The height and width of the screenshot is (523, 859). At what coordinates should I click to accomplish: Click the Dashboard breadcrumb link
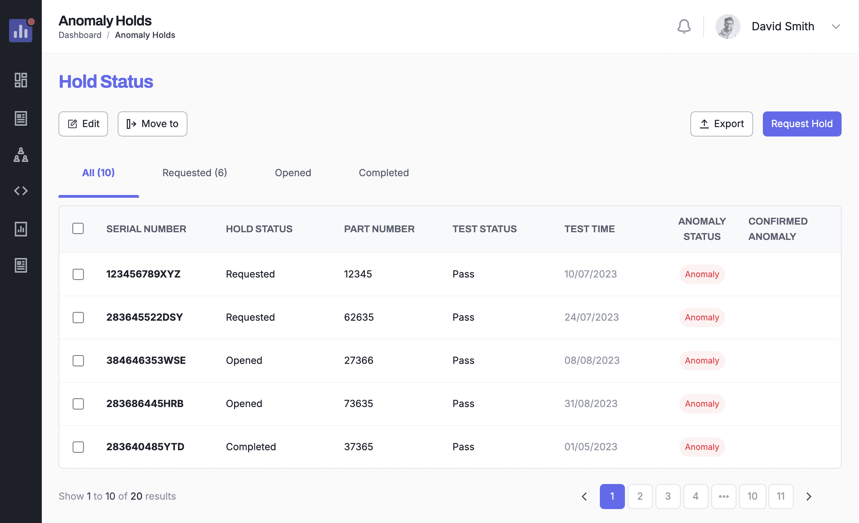click(80, 35)
